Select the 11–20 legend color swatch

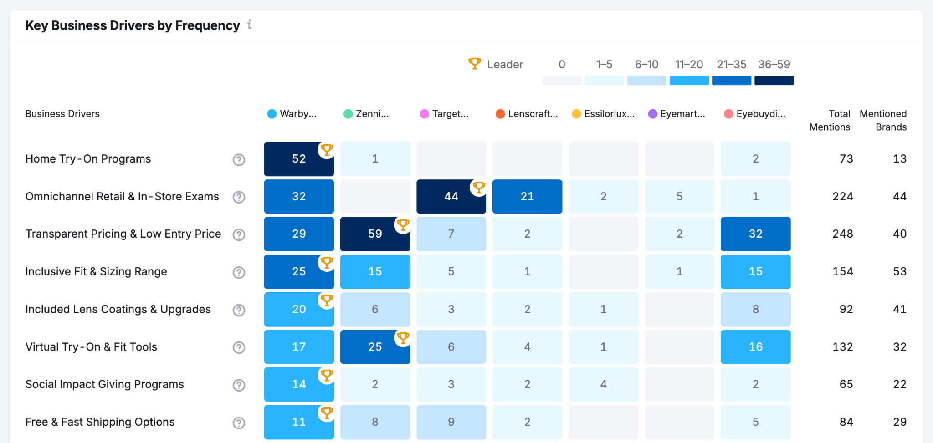[x=689, y=81]
